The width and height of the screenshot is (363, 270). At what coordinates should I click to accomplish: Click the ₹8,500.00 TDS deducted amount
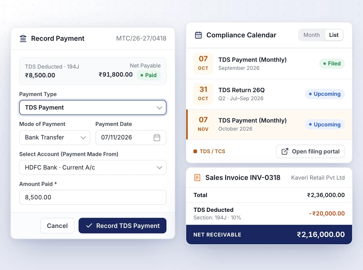pos(40,75)
